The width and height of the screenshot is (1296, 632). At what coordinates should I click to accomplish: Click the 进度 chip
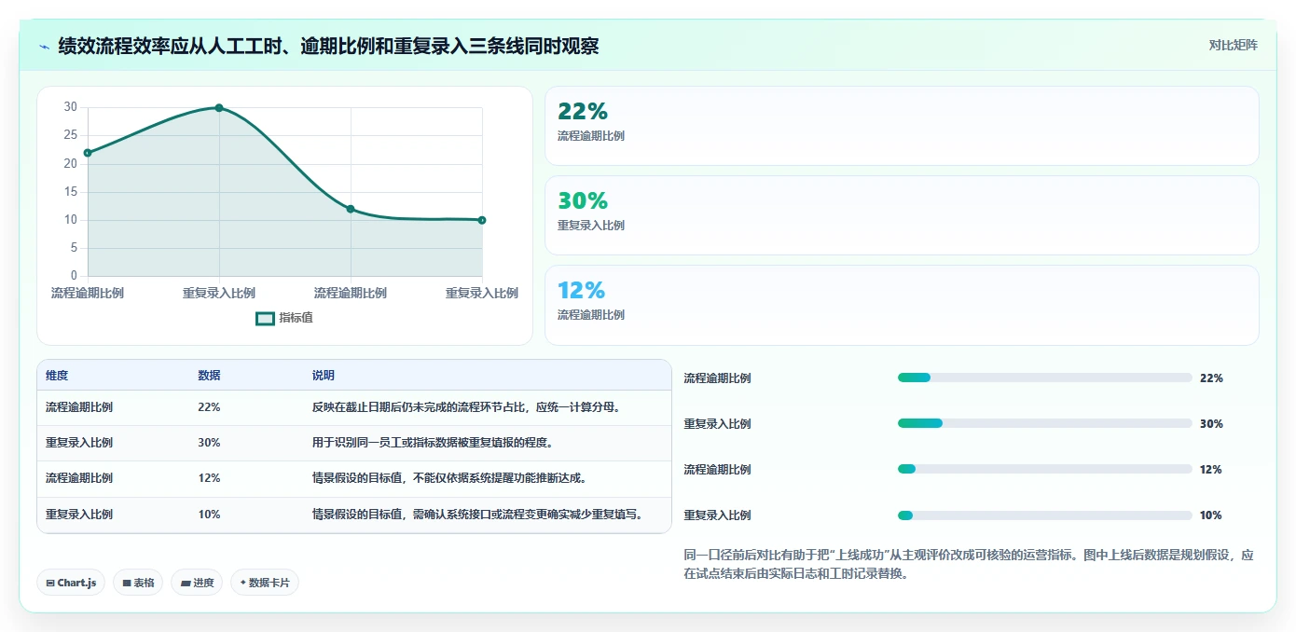197,583
